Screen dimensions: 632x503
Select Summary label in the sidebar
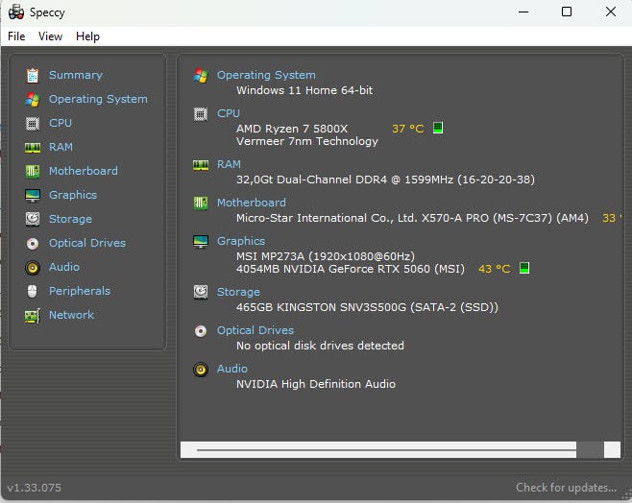[x=75, y=75]
